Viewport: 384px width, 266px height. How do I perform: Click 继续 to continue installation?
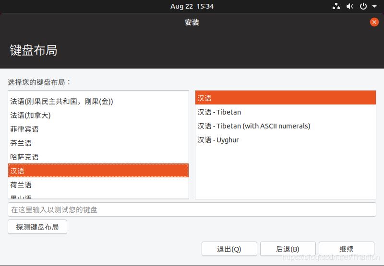point(346,249)
